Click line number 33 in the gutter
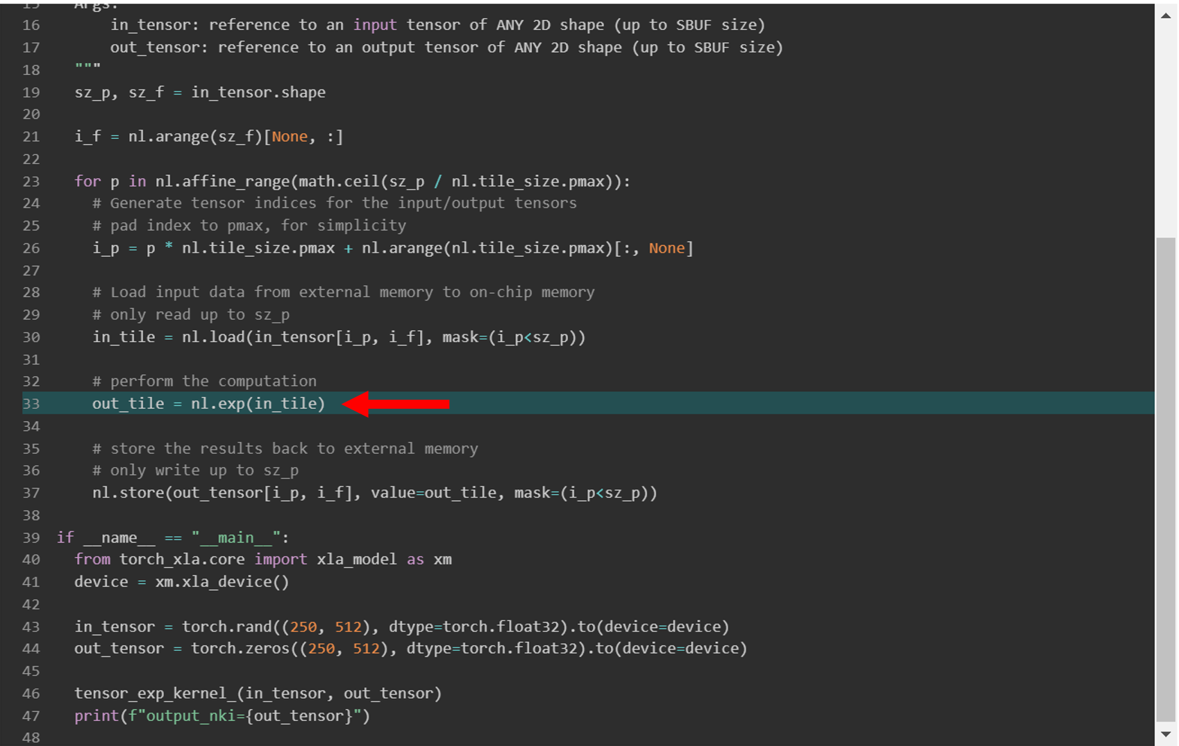1179x746 pixels. pos(31,403)
